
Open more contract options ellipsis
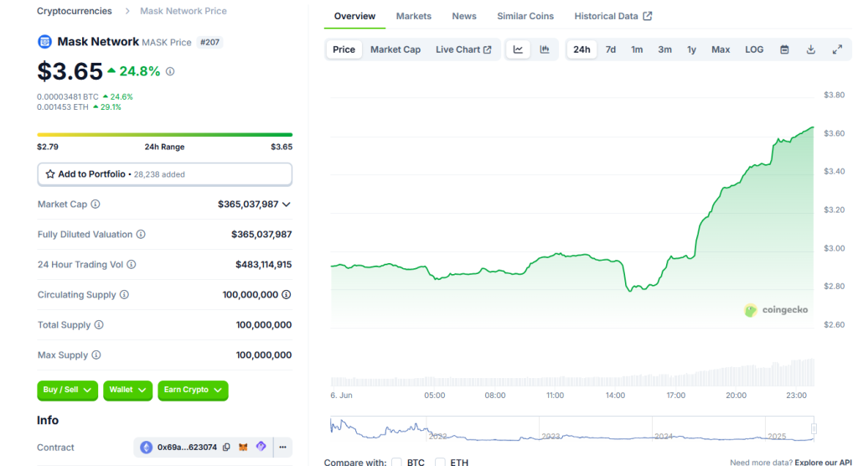point(283,448)
